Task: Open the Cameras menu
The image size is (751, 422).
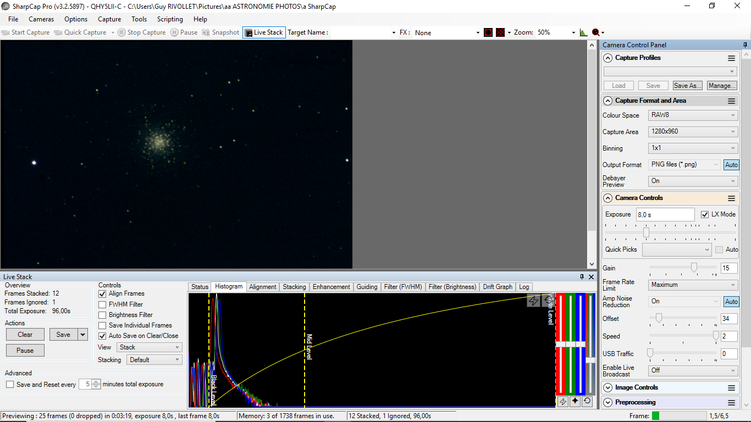Action: pyautogui.click(x=41, y=19)
